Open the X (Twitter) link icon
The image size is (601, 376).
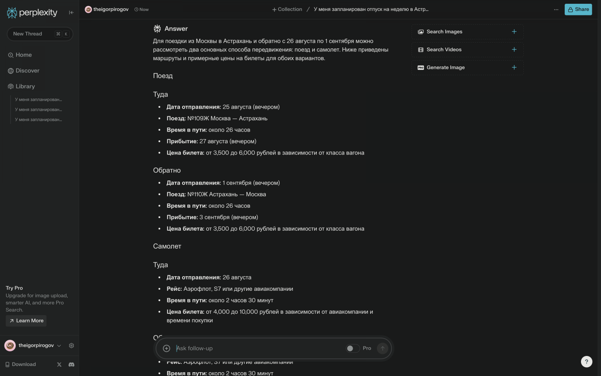click(59, 364)
